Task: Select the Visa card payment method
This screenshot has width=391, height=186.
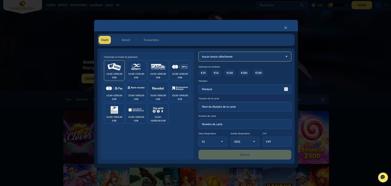Action: click(x=114, y=70)
